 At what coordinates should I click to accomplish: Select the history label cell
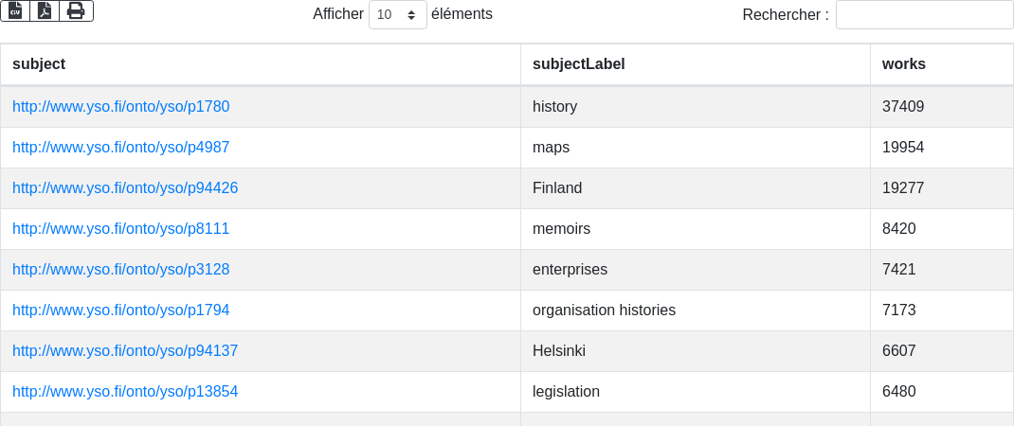pos(696,106)
